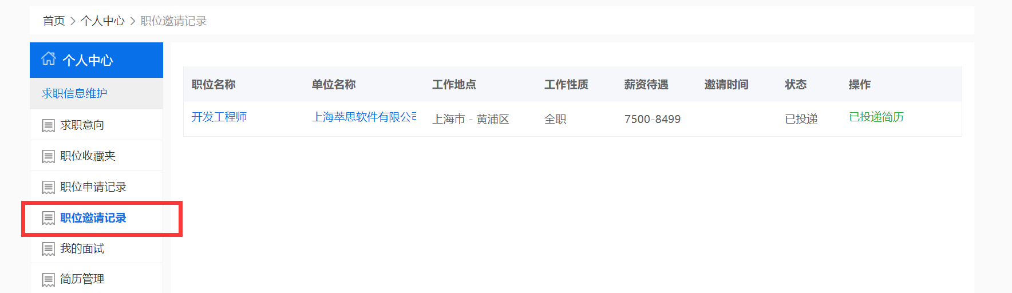The width and height of the screenshot is (1012, 293).
Task: Go to 职位申请记录 page
Action: tap(96, 187)
